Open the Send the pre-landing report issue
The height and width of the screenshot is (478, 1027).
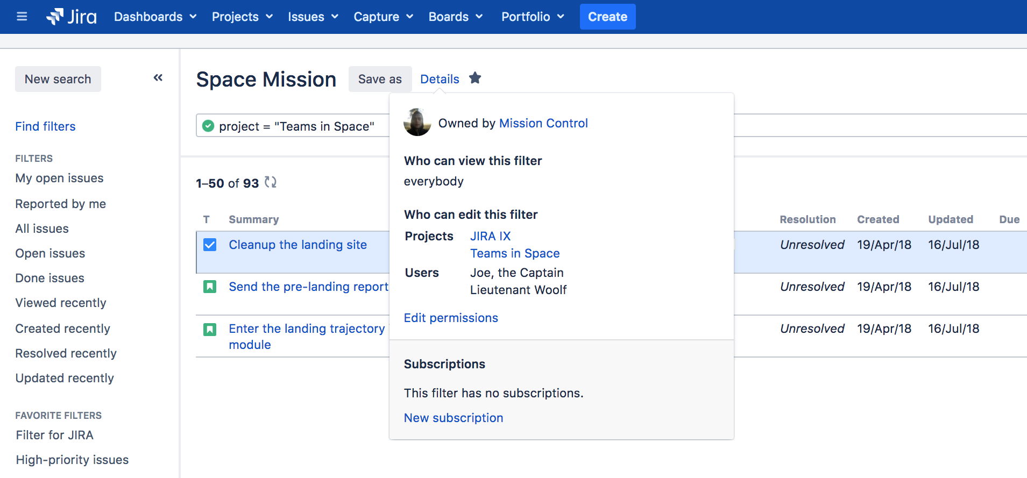(309, 287)
